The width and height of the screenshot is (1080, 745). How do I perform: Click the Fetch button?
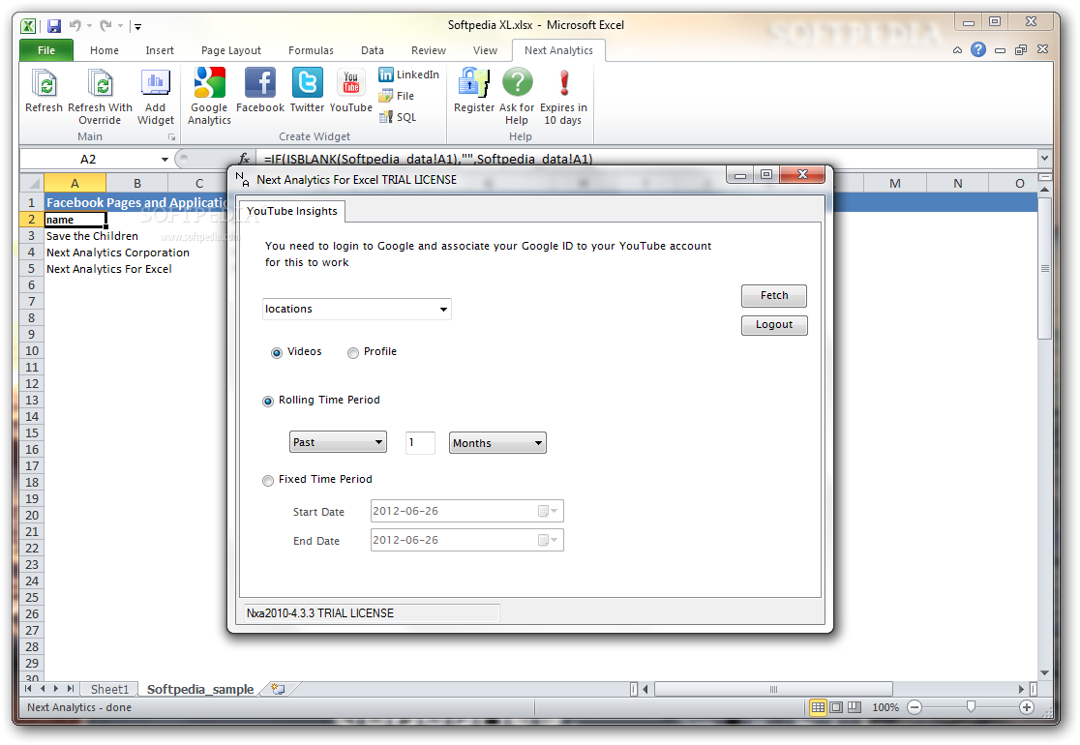(x=774, y=295)
